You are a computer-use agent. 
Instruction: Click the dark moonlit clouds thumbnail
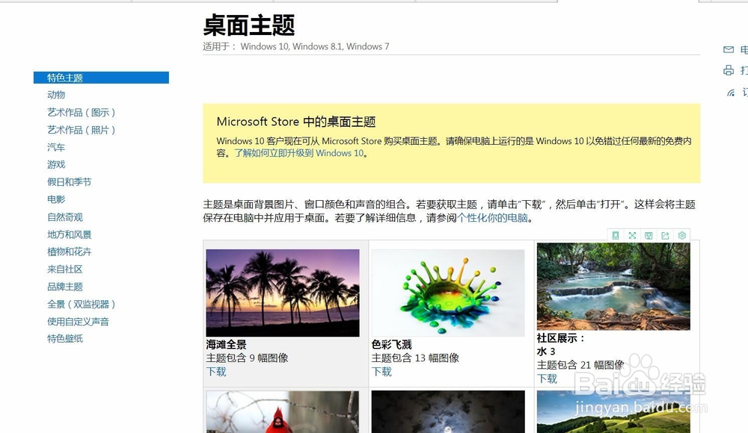point(448,411)
